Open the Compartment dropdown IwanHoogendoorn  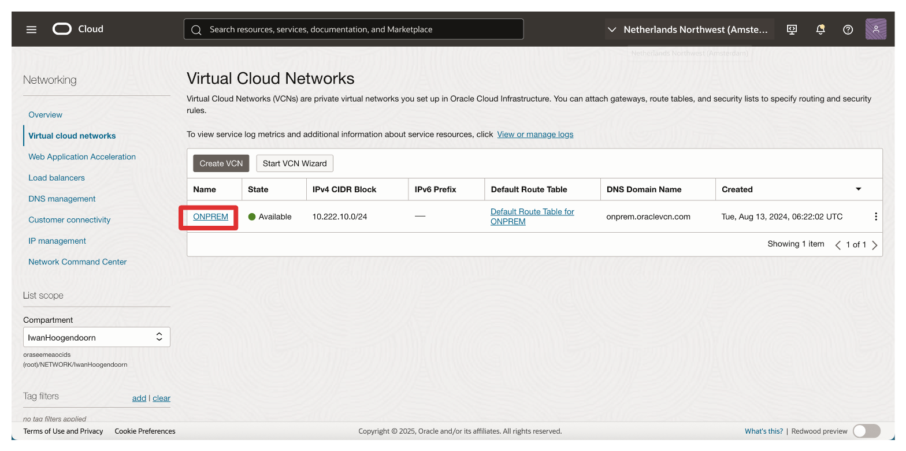tap(96, 337)
